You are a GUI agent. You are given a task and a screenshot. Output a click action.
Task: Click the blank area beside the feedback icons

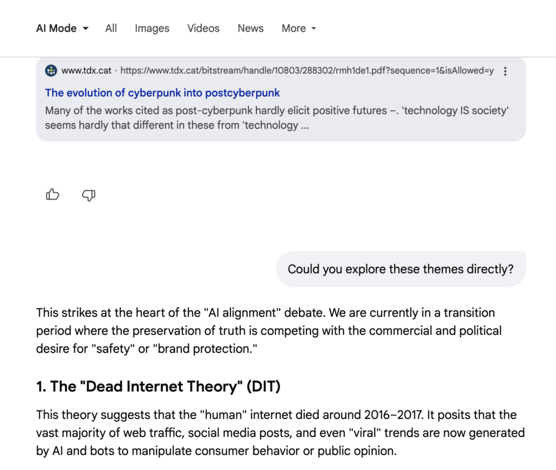271,195
